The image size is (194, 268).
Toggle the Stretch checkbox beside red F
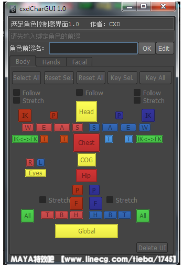click(42, 200)
